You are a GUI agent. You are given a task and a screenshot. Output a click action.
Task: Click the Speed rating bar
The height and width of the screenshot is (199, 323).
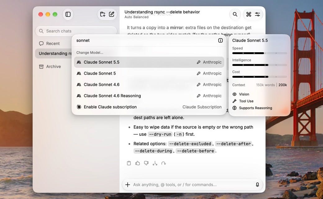click(260, 53)
